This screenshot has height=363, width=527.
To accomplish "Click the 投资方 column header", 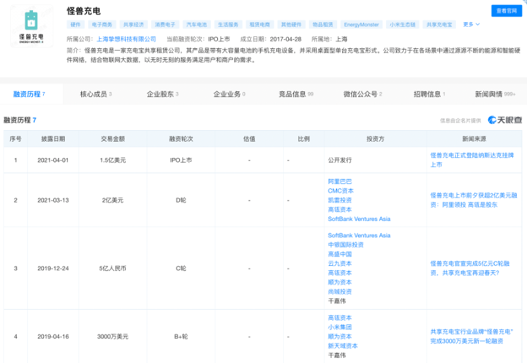I will 375,139.
